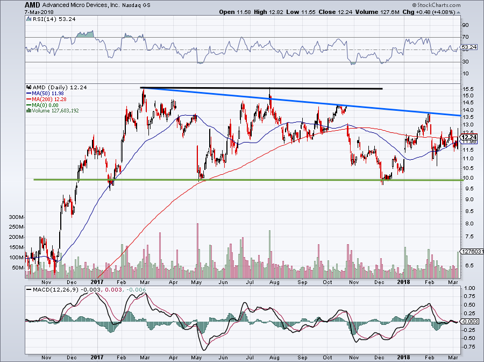
Task: Click the 7-Mar-2018 date label
Action: [39, 12]
